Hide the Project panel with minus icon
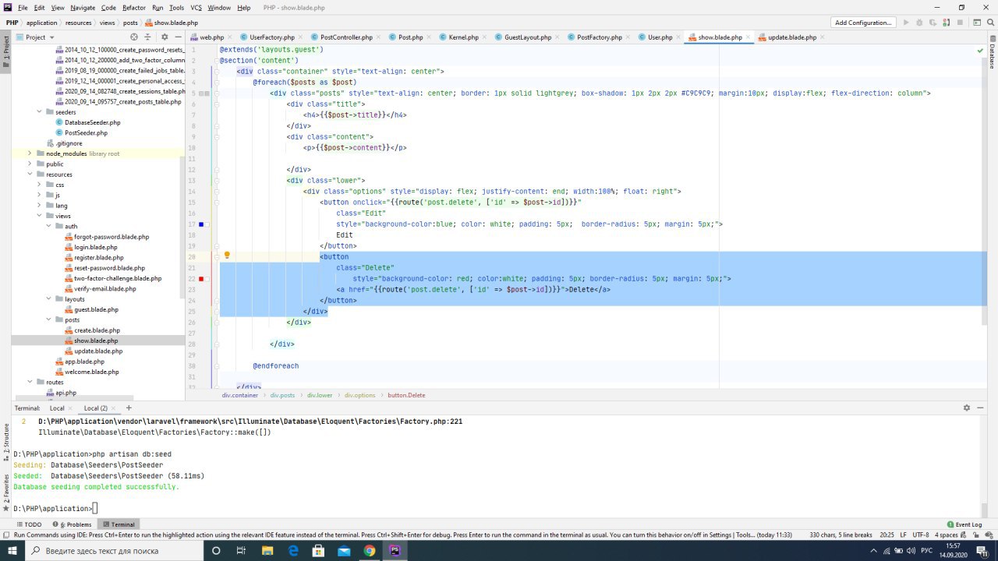This screenshot has height=561, width=998. pyautogui.click(x=177, y=37)
